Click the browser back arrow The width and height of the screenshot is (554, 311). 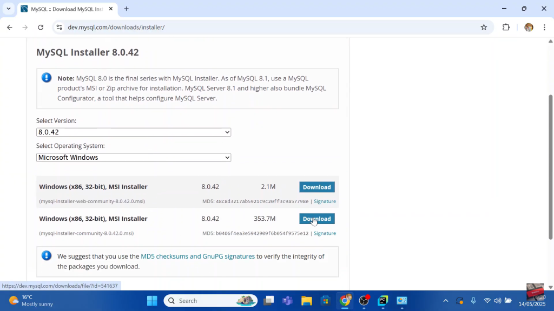tap(10, 27)
